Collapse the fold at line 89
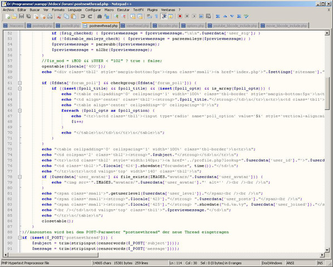 [x=19, y=238]
